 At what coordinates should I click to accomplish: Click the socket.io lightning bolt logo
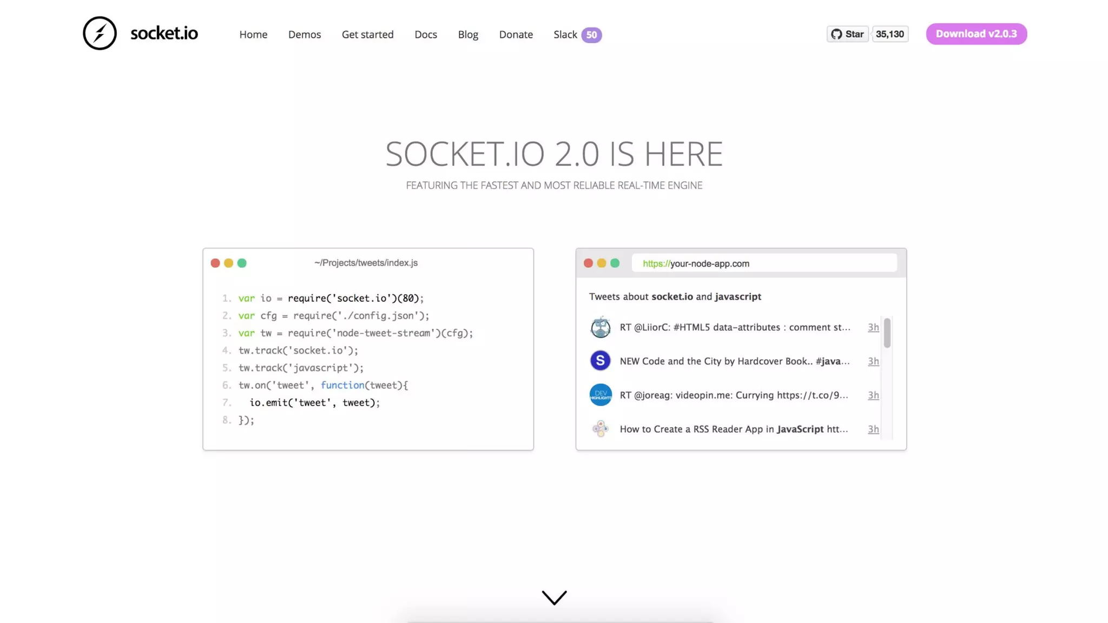(100, 34)
